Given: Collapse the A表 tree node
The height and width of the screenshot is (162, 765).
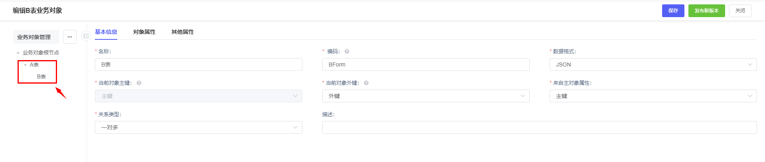Looking at the screenshot, I should pos(26,65).
